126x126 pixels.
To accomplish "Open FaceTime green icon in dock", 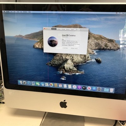I will [38, 84].
